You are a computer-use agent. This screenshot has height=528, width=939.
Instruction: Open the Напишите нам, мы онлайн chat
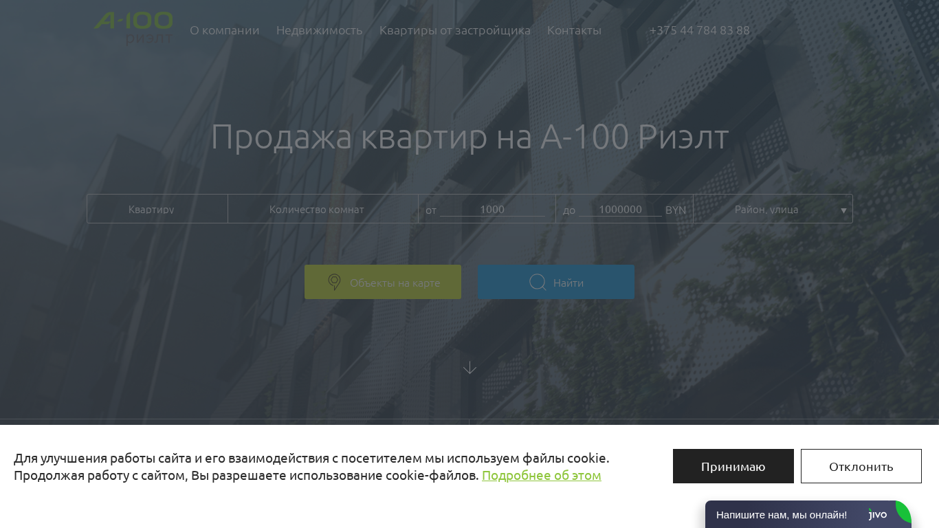coord(808,514)
